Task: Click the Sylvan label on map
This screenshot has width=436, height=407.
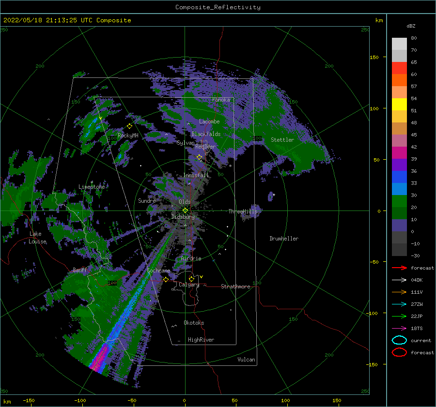Action: click(x=186, y=143)
